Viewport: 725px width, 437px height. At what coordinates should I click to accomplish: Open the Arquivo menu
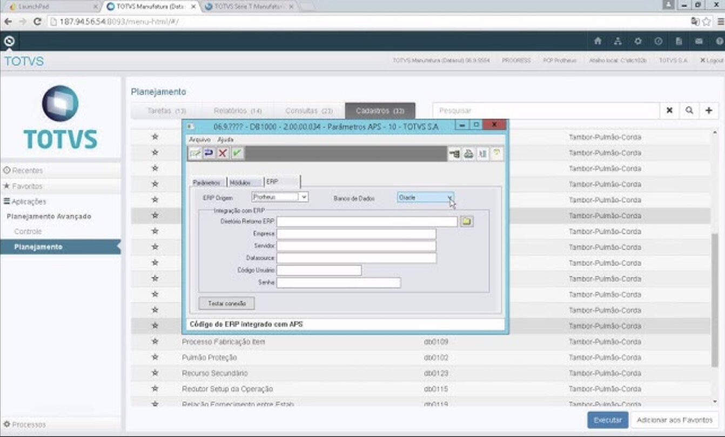point(199,140)
